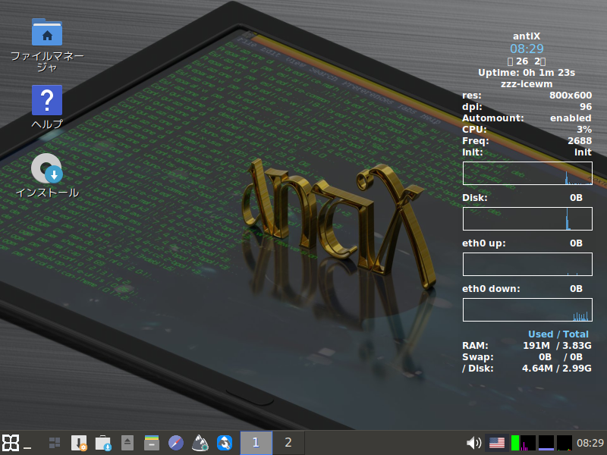Open the mountain icon with teal gear
The width and height of the screenshot is (607, 455).
200,443
